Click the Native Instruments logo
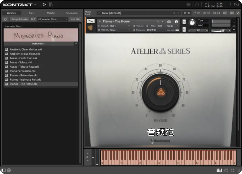The width and height of the screenshot is (242, 174). tap(236, 5)
